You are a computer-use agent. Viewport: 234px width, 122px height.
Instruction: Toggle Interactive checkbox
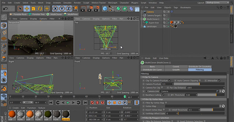point(219,80)
